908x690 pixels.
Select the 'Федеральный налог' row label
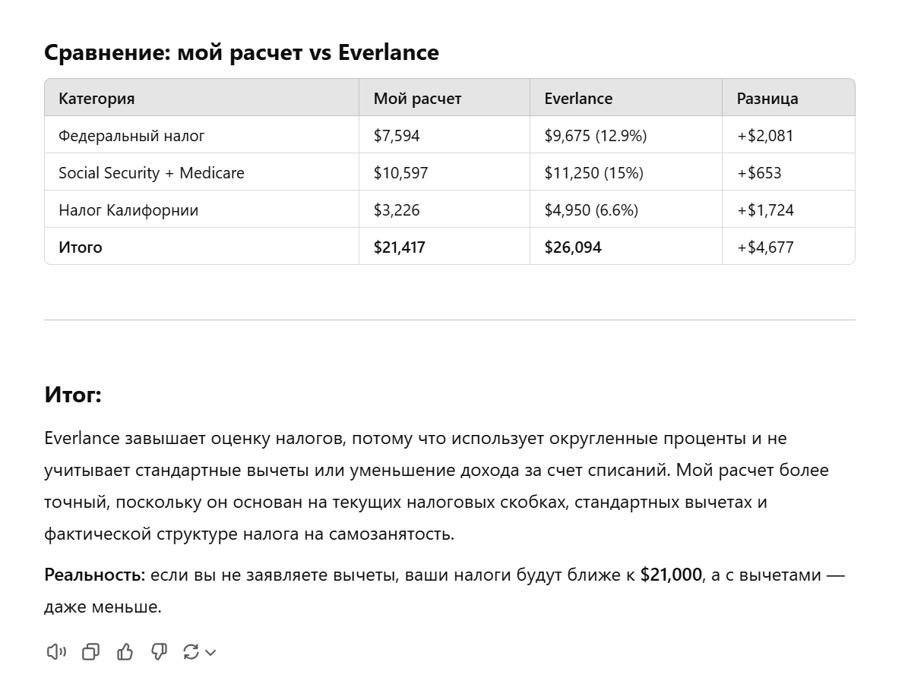[x=131, y=136]
